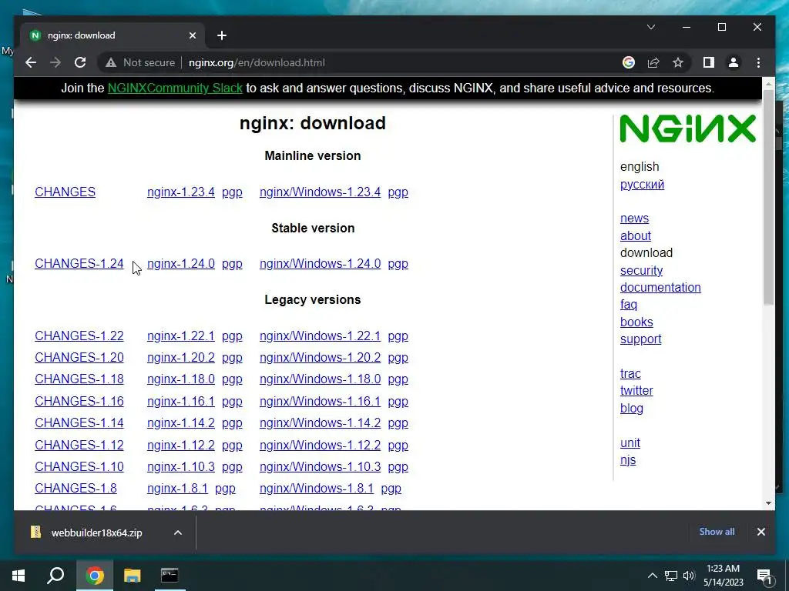Bookmark this page with the star
789x591 pixels.
(x=678, y=62)
